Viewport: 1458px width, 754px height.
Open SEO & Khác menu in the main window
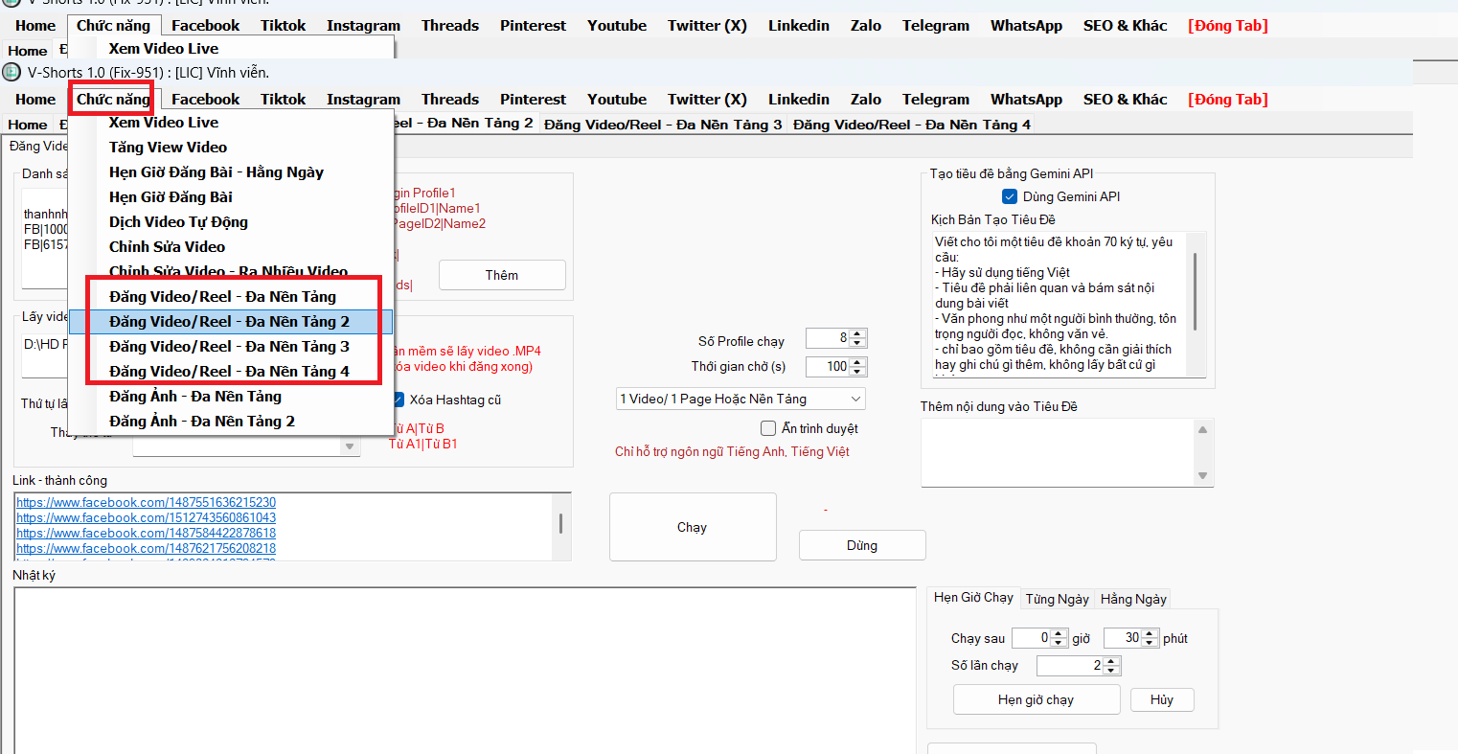(x=1126, y=100)
